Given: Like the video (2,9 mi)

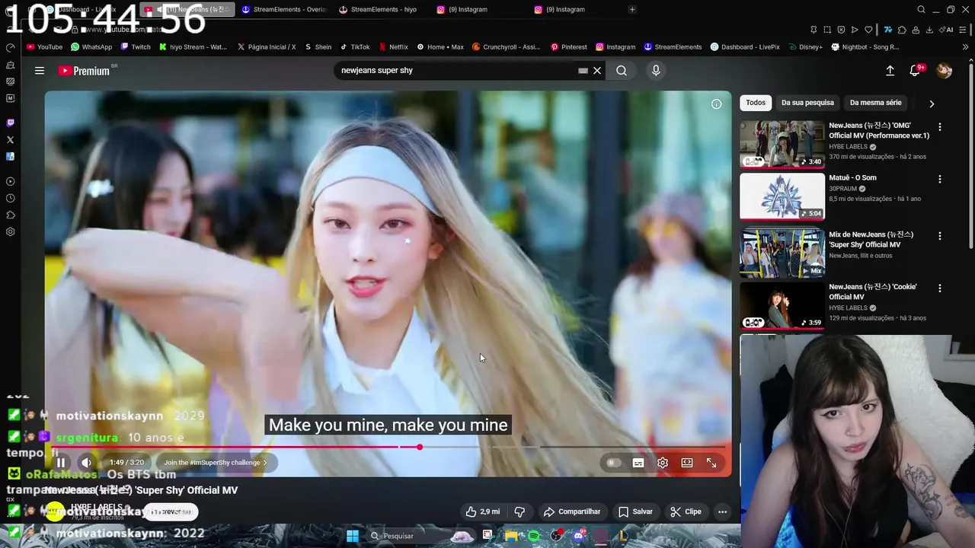Looking at the screenshot, I should click(x=483, y=511).
